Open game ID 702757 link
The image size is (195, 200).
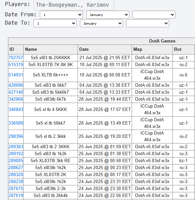click(x=16, y=58)
